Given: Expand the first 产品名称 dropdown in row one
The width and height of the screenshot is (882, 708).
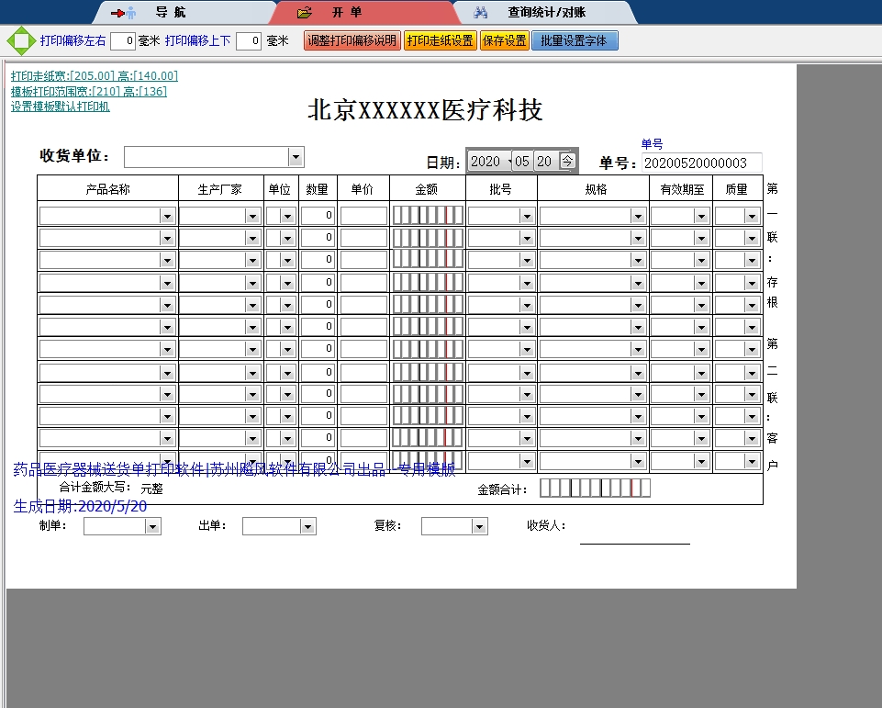Looking at the screenshot, I should click(x=165, y=215).
